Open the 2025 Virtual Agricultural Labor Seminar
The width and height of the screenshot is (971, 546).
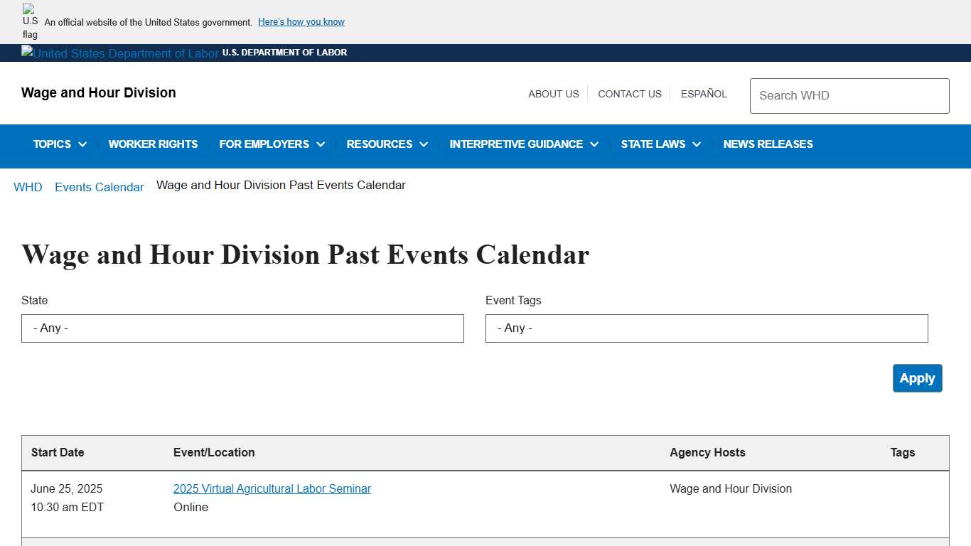click(x=272, y=488)
